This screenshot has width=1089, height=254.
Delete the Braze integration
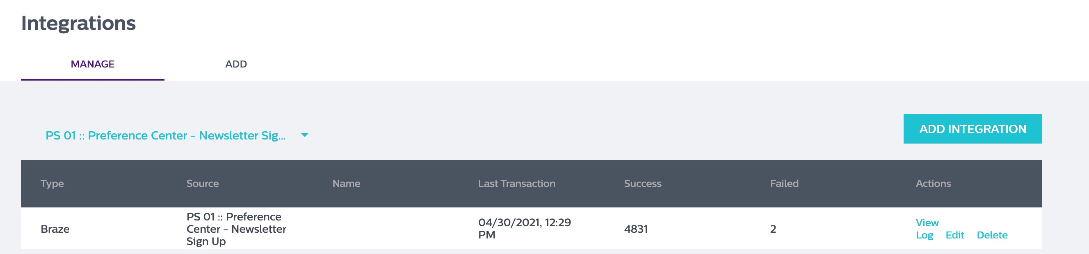point(992,235)
